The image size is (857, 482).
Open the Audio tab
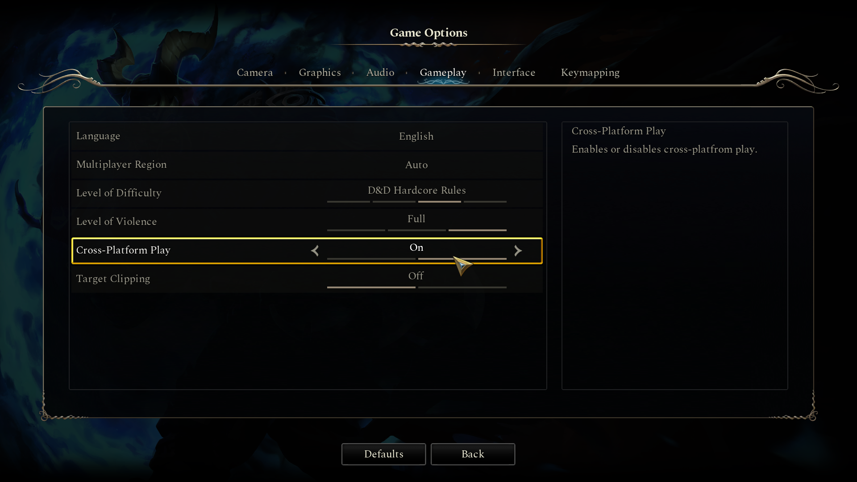[x=380, y=72]
